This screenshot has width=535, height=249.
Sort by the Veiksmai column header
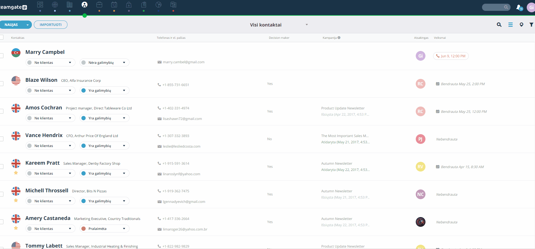[x=440, y=38]
